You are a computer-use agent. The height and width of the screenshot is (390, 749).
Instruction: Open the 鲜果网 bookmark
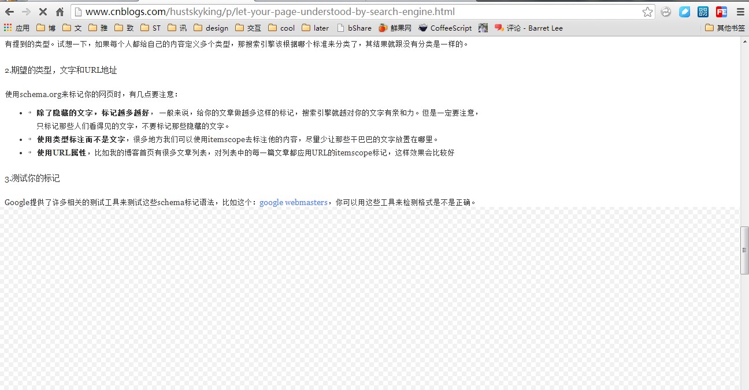(x=395, y=28)
